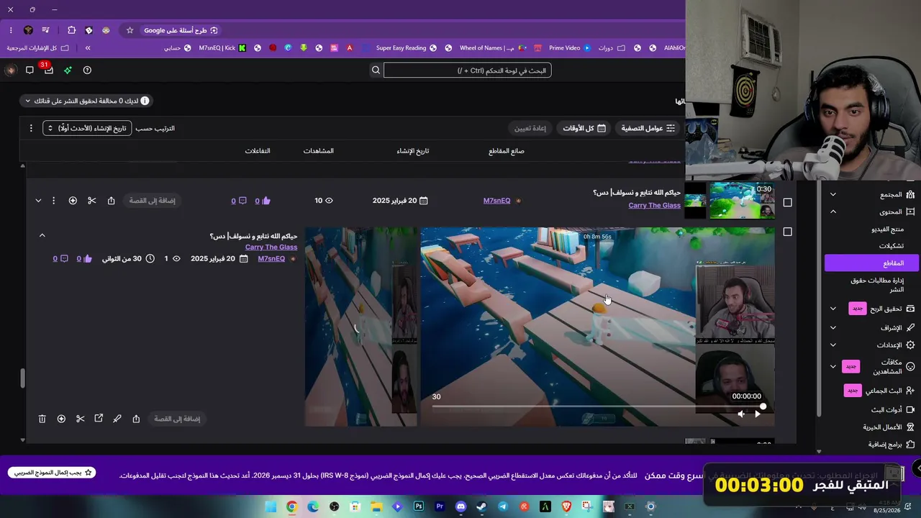Expand the 10-views clip row with its chevron
921x518 pixels.
pos(38,201)
